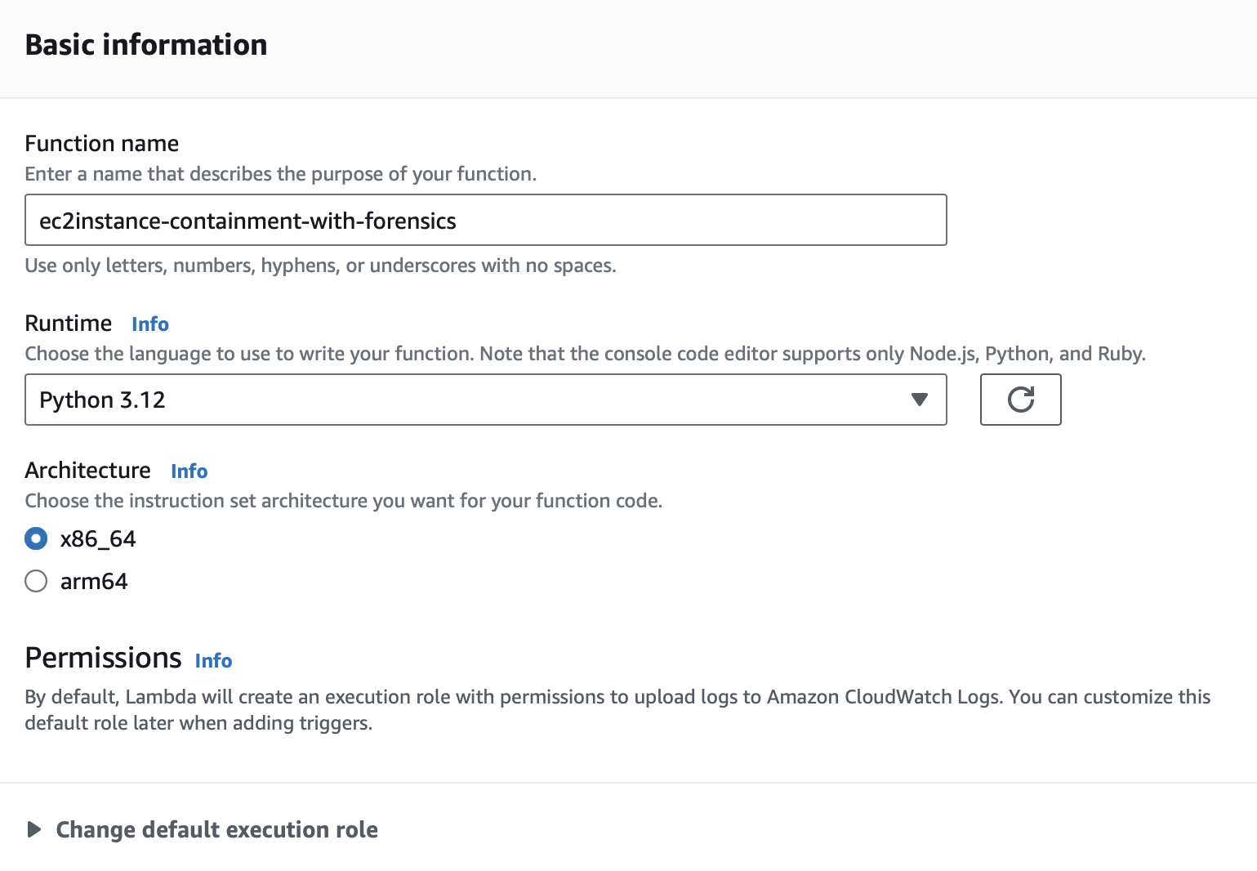1257x871 pixels.
Task: Click the arm64 option label text
Action: pos(94,581)
